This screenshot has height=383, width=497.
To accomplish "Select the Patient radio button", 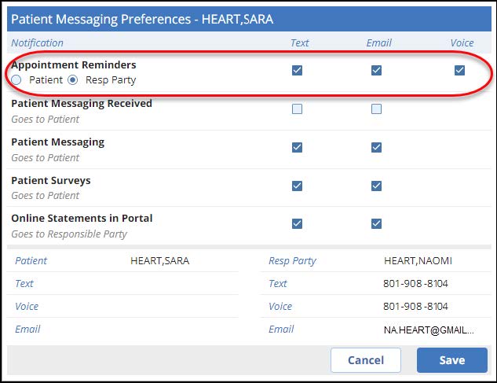I will (x=17, y=79).
